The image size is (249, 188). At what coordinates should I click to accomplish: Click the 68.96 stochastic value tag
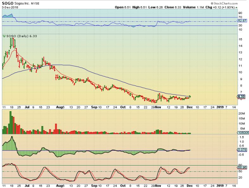pos(242,167)
